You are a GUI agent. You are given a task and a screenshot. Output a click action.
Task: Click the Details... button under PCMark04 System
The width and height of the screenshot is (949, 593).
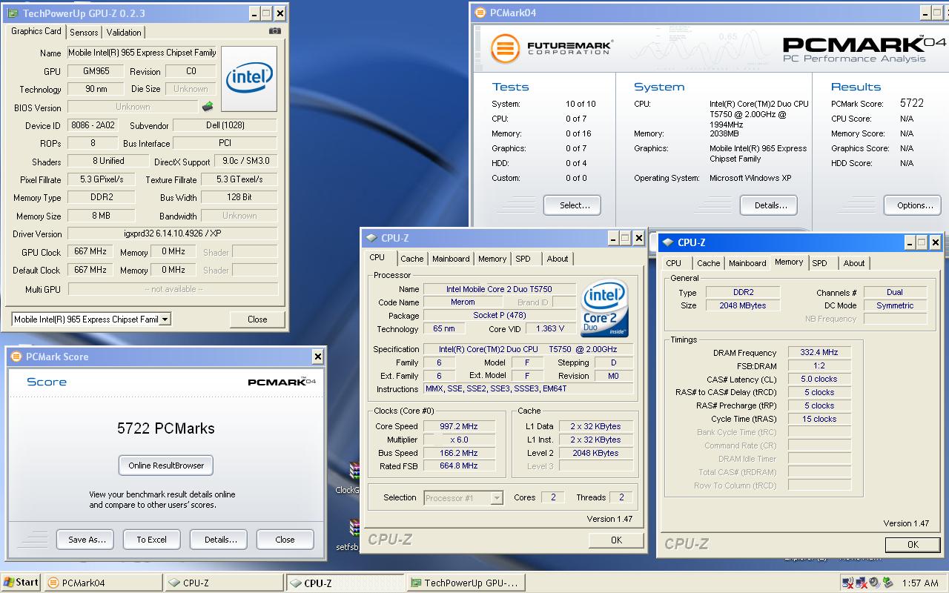pos(770,205)
